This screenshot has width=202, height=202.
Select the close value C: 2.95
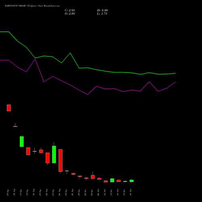point(70,10)
